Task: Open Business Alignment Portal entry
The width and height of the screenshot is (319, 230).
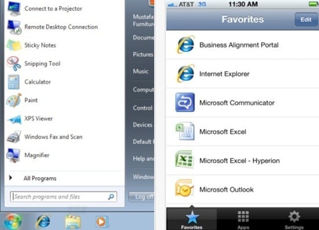Action: tap(243, 45)
